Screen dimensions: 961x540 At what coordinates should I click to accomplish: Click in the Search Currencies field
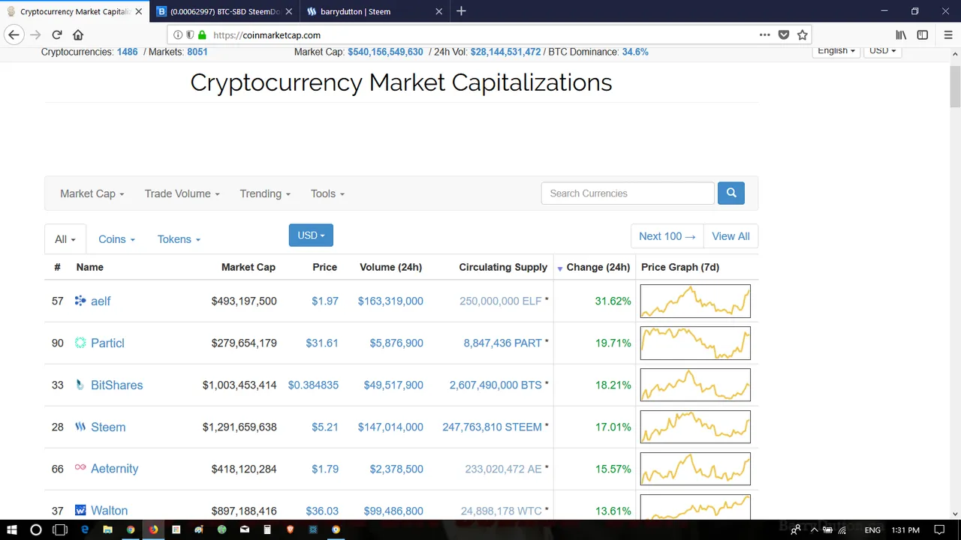[x=628, y=193]
